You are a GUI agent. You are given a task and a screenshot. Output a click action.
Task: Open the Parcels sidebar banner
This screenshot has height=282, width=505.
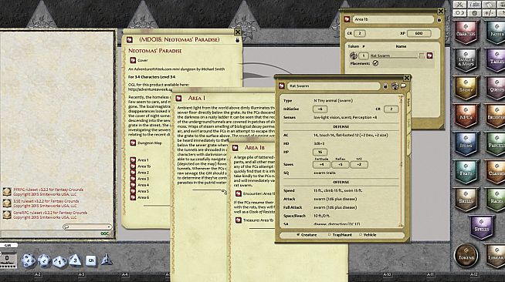coord(496,144)
